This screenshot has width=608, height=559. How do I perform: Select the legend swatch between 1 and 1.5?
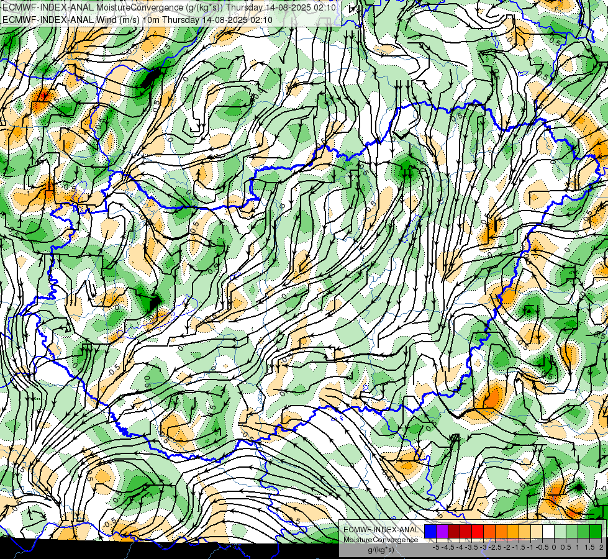tap(584, 531)
